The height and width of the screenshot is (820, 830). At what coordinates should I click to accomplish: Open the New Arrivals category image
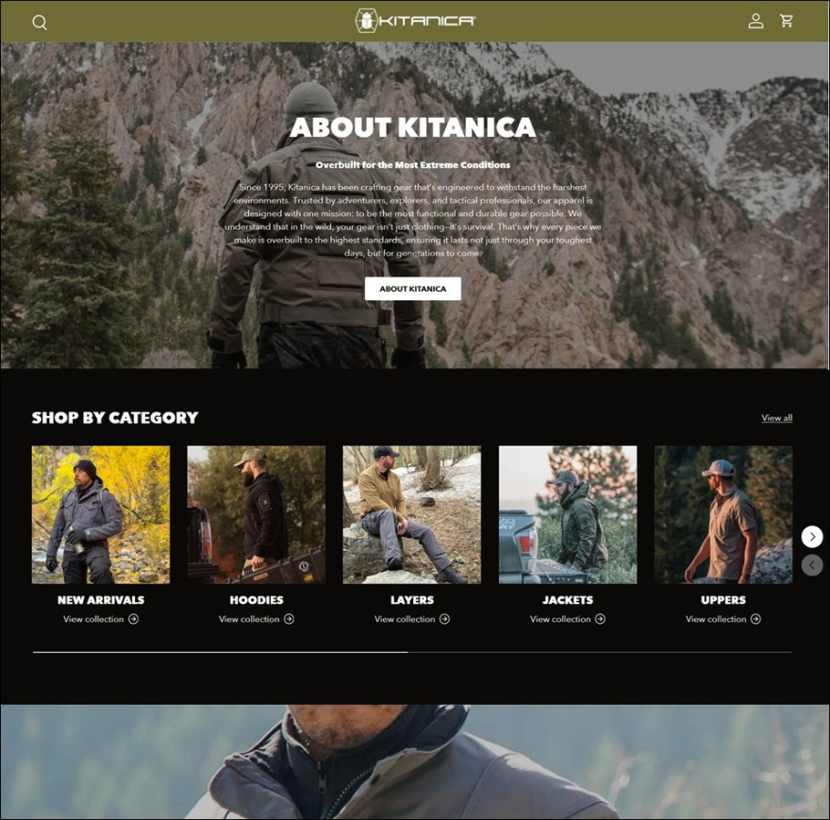coord(101,514)
